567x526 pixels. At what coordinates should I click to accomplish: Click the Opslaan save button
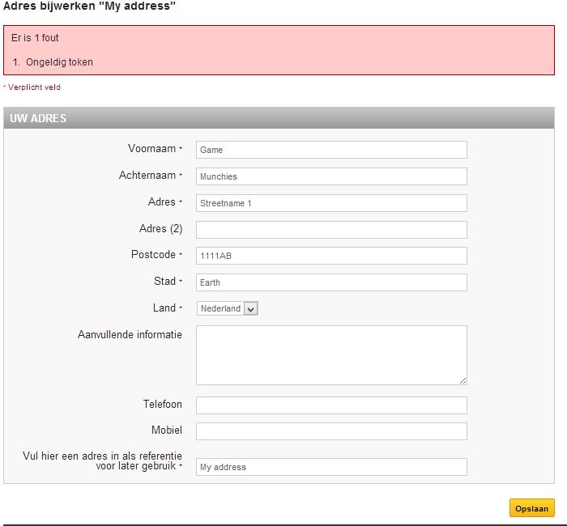(x=531, y=508)
